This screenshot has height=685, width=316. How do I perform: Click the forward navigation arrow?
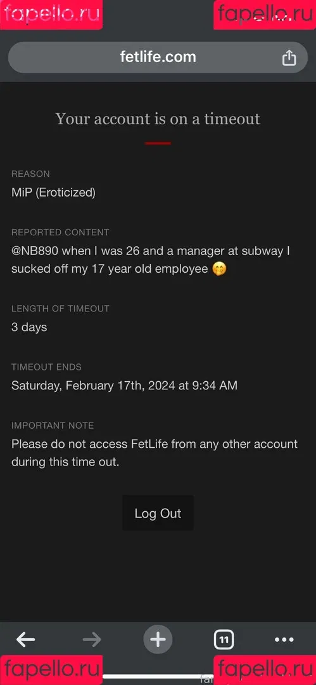(x=92, y=640)
